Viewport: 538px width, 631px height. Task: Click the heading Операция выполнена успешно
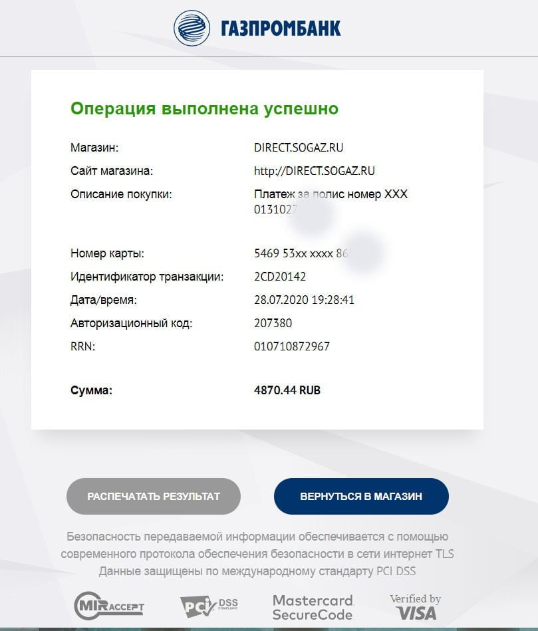pos(204,108)
